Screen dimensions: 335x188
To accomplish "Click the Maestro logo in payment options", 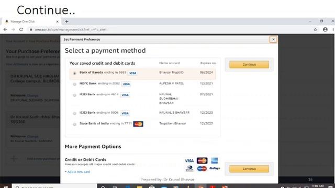I will tap(202, 169).
